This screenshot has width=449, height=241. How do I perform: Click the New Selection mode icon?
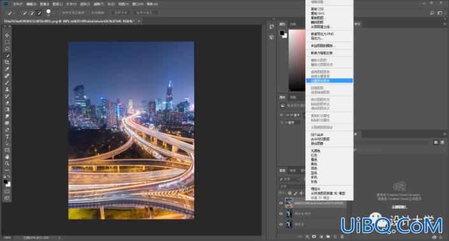[25, 13]
